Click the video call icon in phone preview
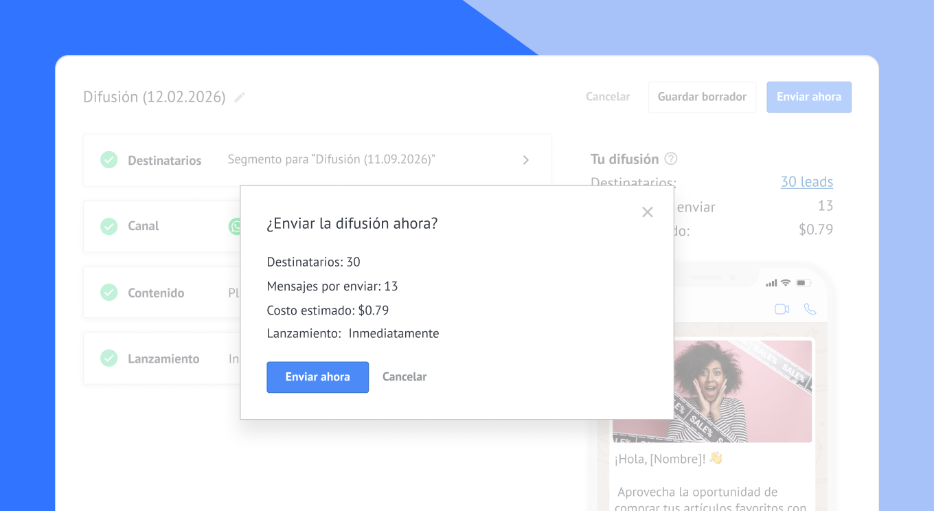The width and height of the screenshot is (934, 511). [x=782, y=309]
